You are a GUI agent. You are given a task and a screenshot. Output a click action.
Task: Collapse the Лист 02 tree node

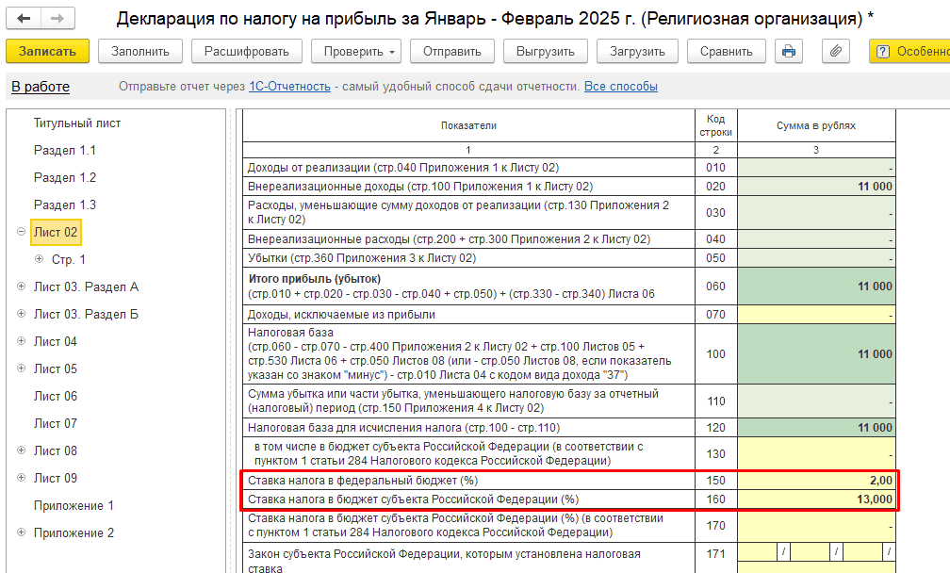pos(21,232)
